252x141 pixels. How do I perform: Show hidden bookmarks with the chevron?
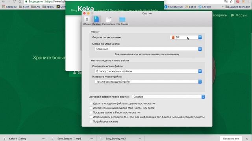[x=222, y=7]
